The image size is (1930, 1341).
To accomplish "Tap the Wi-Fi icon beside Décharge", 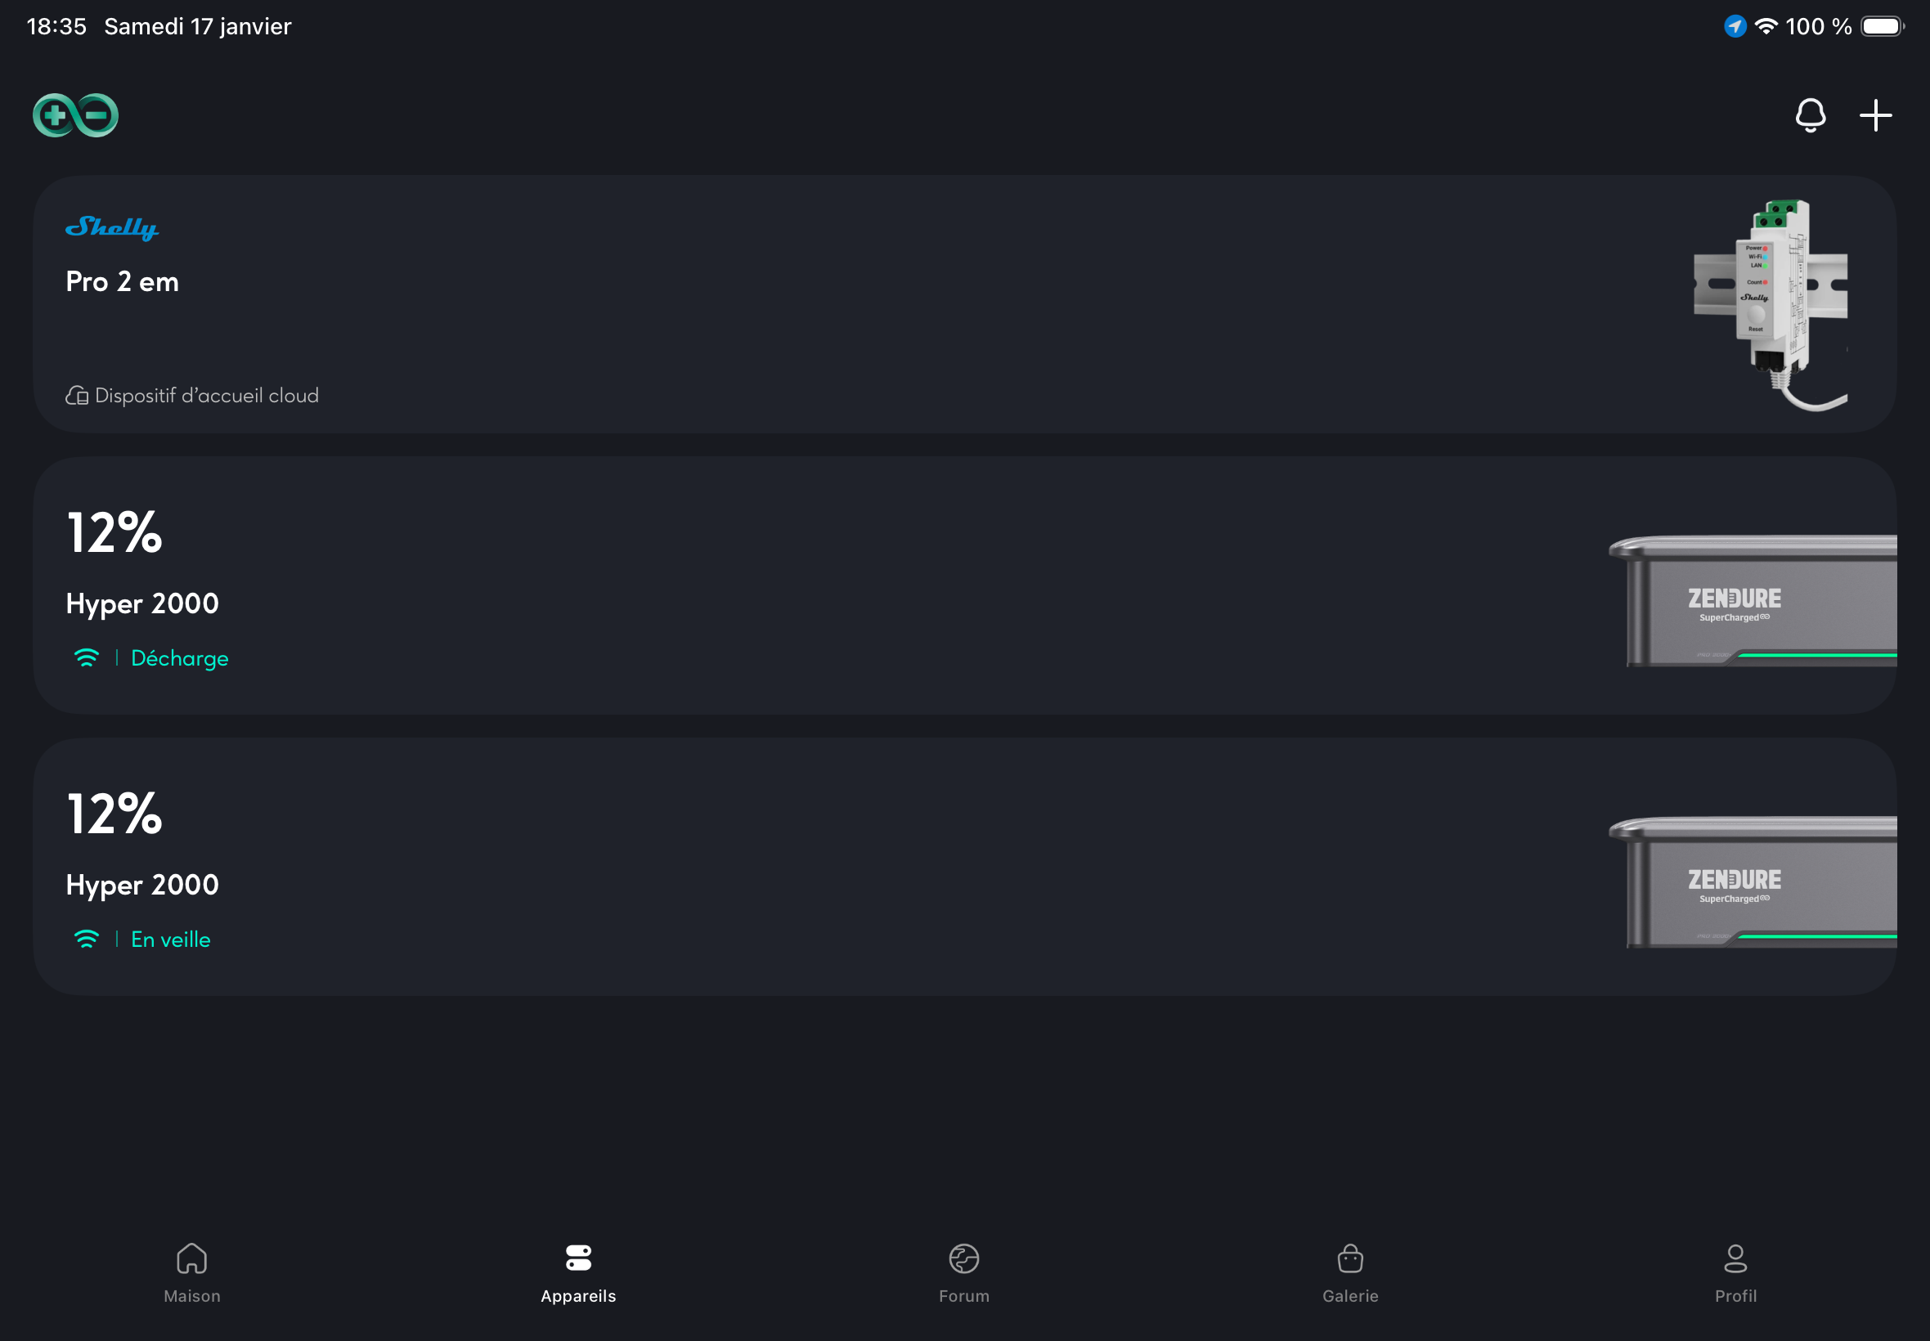I will (87, 658).
